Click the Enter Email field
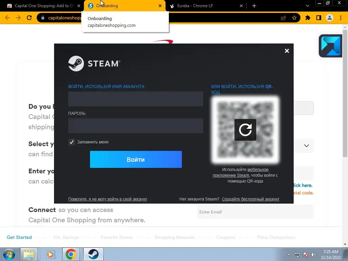 click(x=255, y=212)
